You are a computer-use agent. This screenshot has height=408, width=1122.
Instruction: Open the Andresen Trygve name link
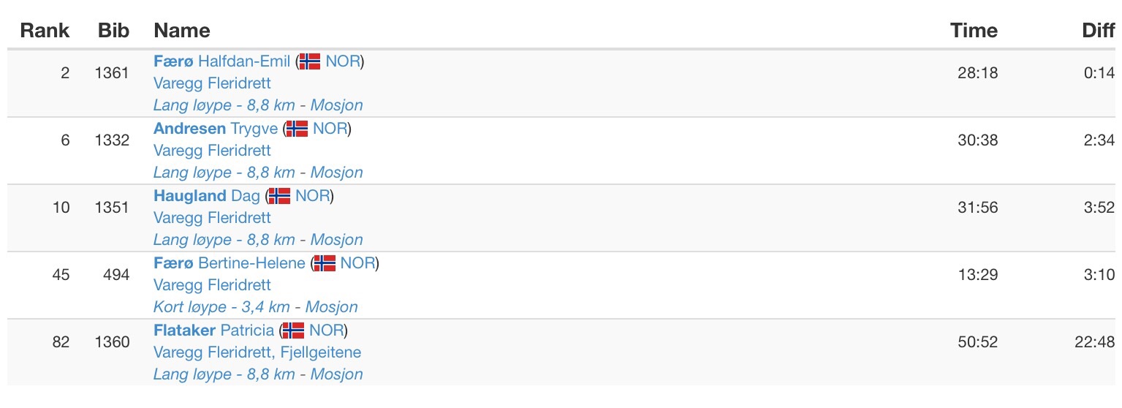[x=215, y=129]
